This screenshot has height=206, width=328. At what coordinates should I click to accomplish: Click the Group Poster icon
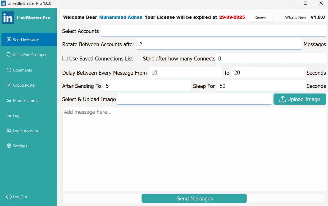click(9, 85)
